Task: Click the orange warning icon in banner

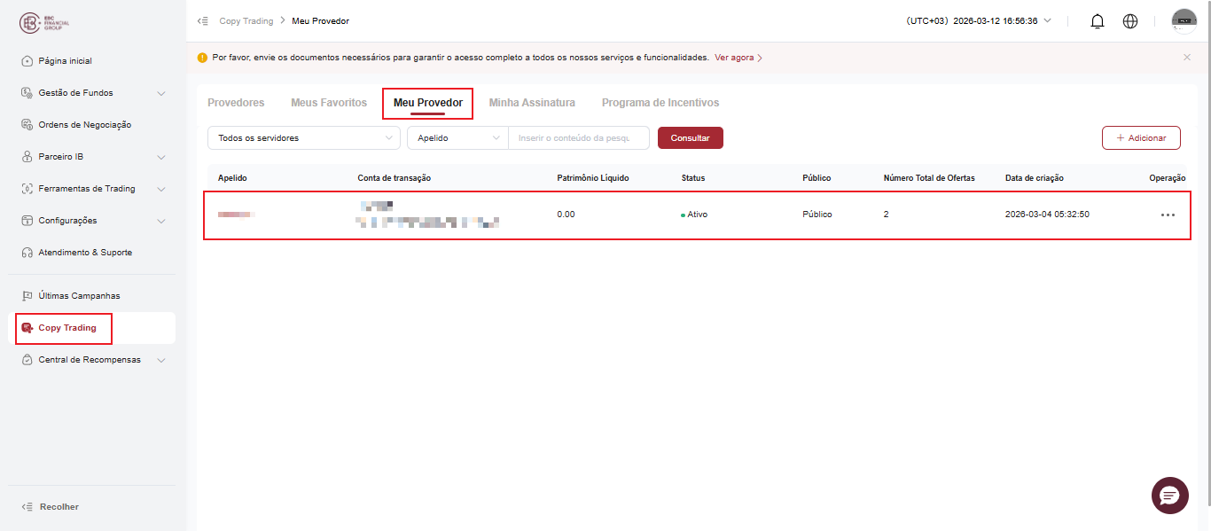Action: [x=202, y=58]
